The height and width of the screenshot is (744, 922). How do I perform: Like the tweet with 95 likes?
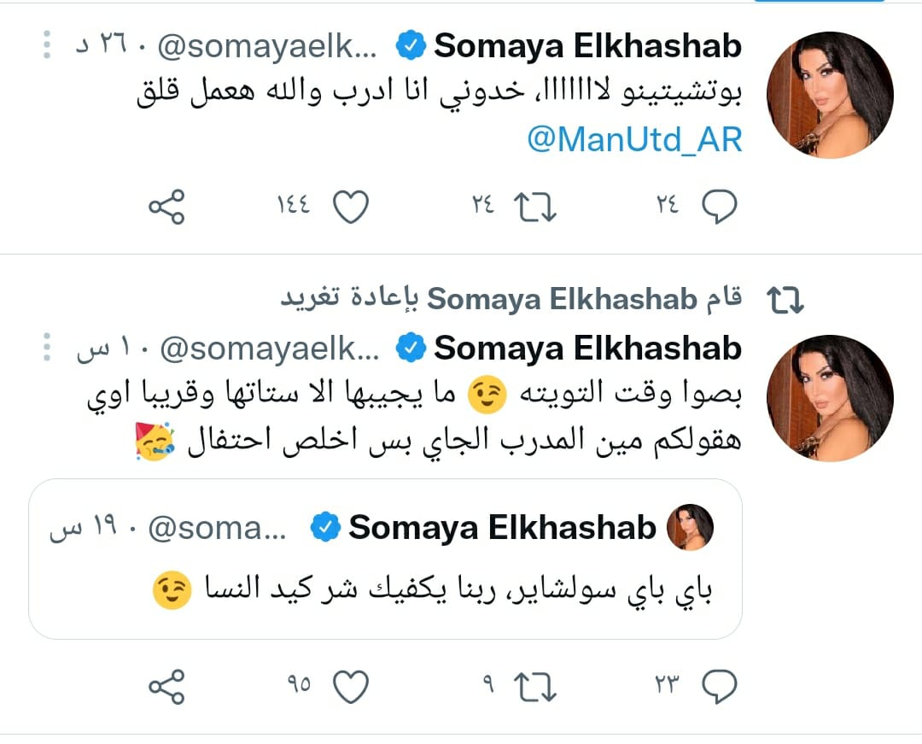350,685
